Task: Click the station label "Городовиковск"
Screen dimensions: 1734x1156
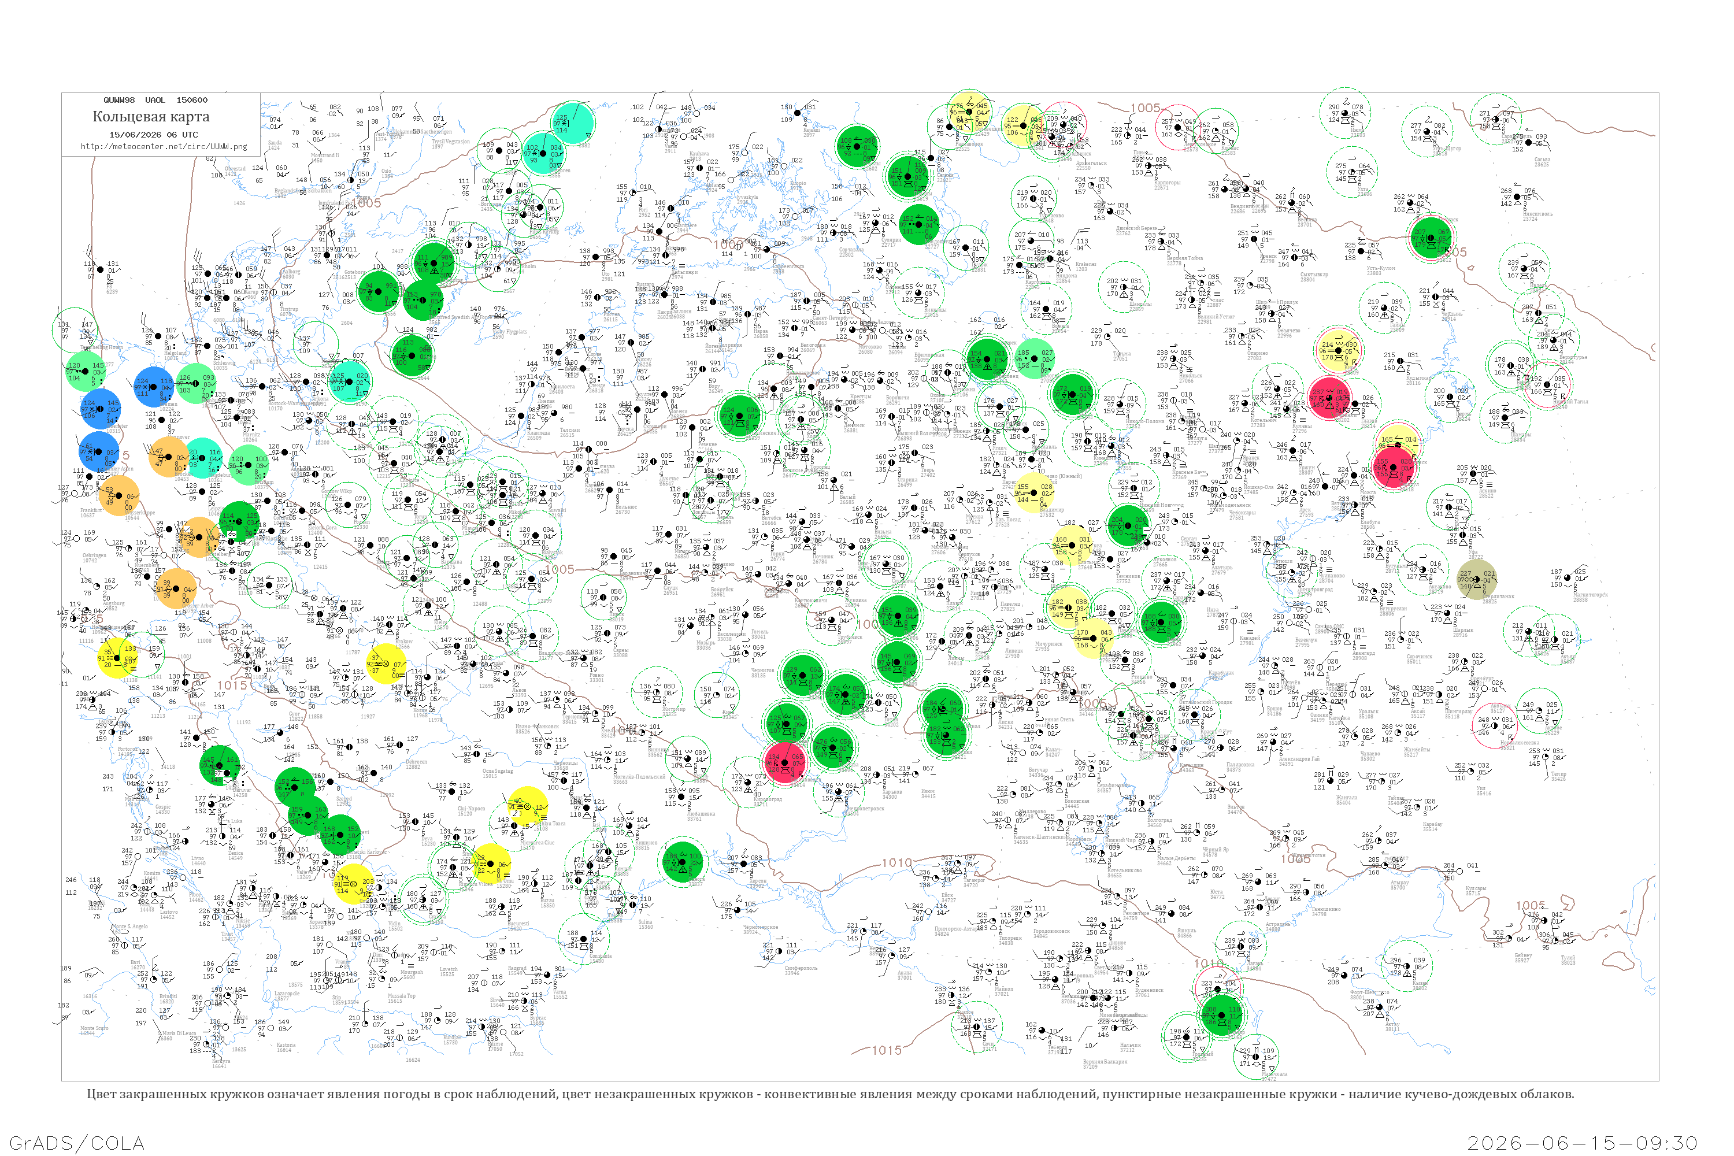Action: coord(1051,931)
